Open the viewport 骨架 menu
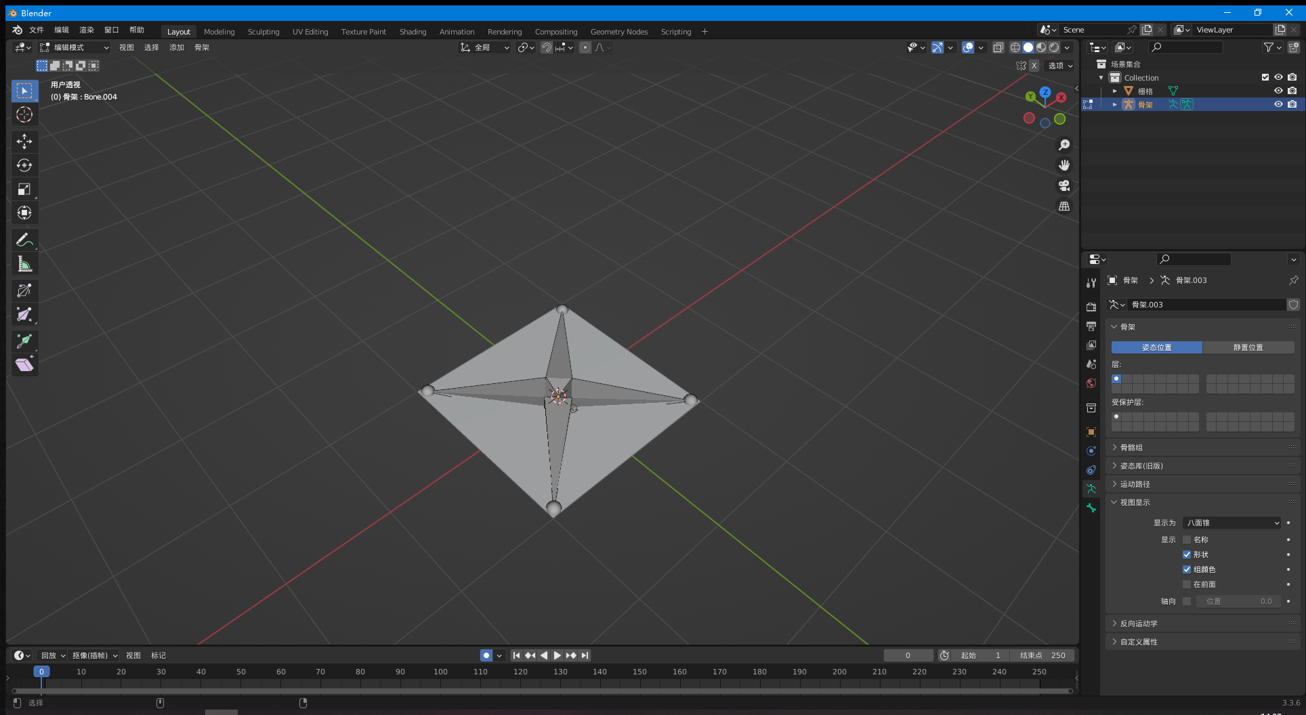 coord(202,47)
